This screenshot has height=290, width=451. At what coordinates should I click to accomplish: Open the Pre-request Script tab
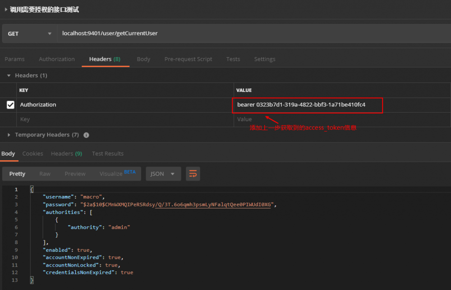point(188,59)
